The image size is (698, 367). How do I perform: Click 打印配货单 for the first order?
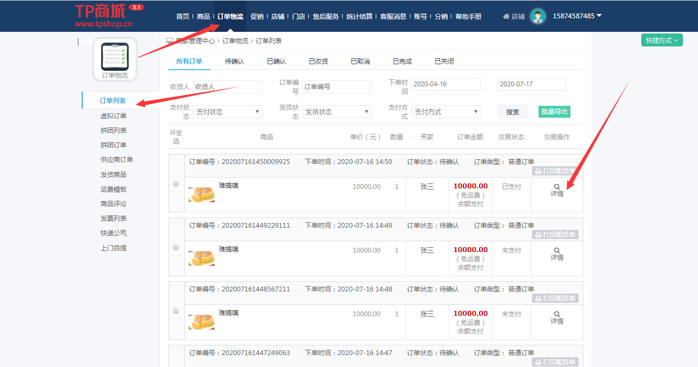[555, 171]
